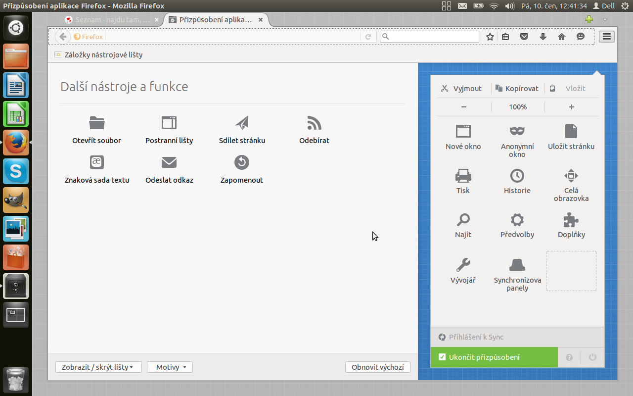Click the Sdílet stránku paper plane icon
The height and width of the screenshot is (396, 633).
click(x=242, y=123)
